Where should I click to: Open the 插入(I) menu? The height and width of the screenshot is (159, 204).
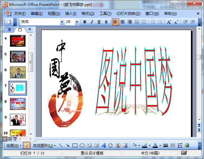coord(71,13)
